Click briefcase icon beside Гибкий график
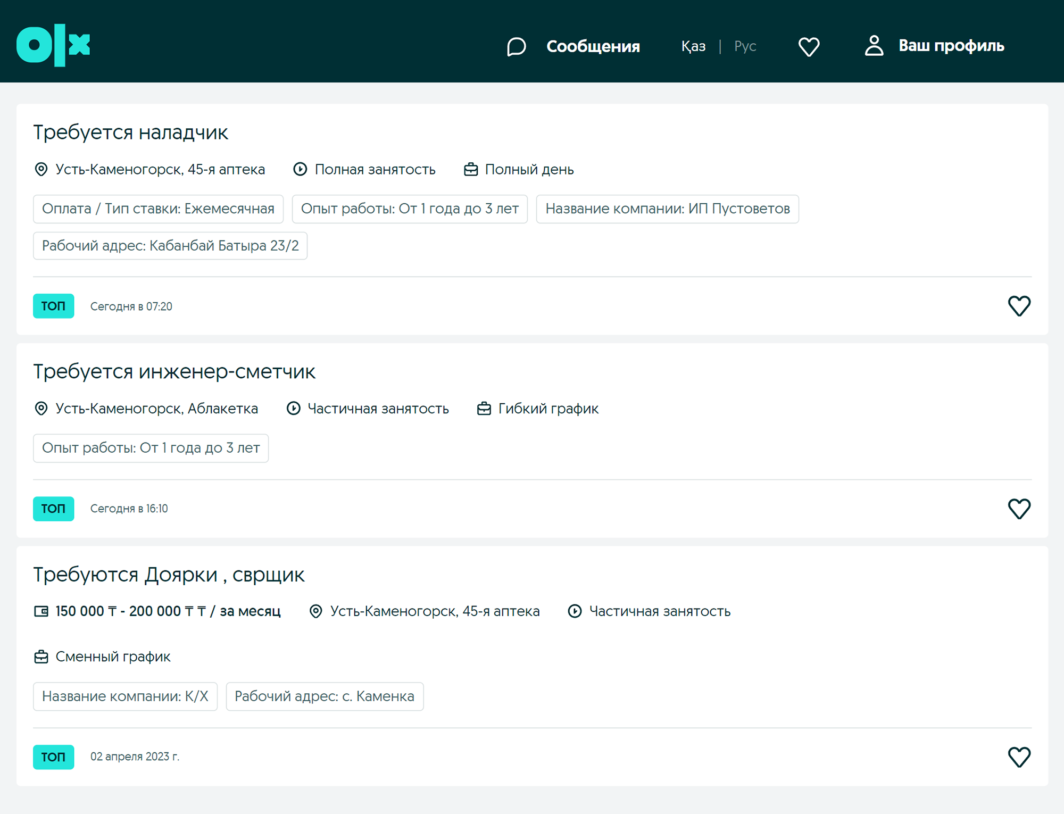 pos(484,409)
